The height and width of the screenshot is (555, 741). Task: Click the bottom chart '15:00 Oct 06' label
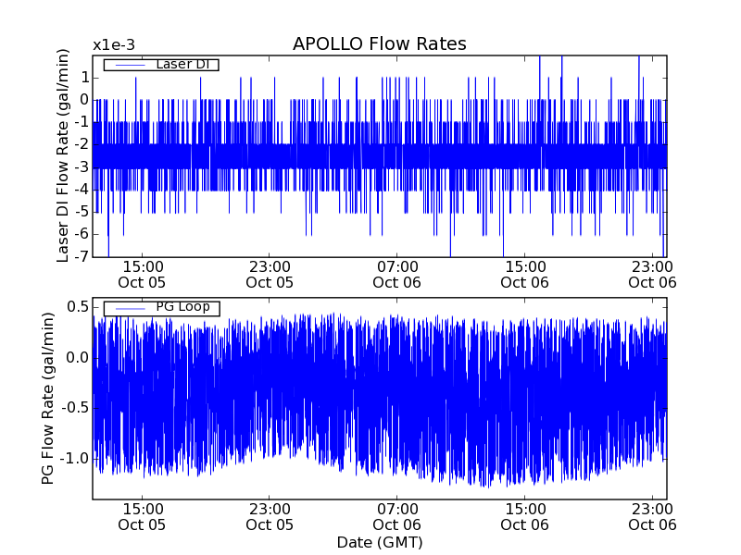(x=524, y=517)
